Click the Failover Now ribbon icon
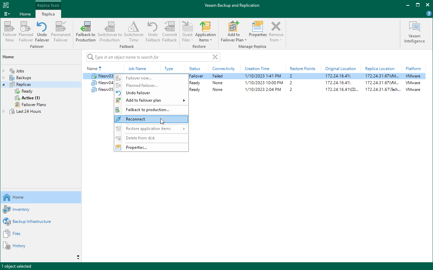 pos(9,32)
